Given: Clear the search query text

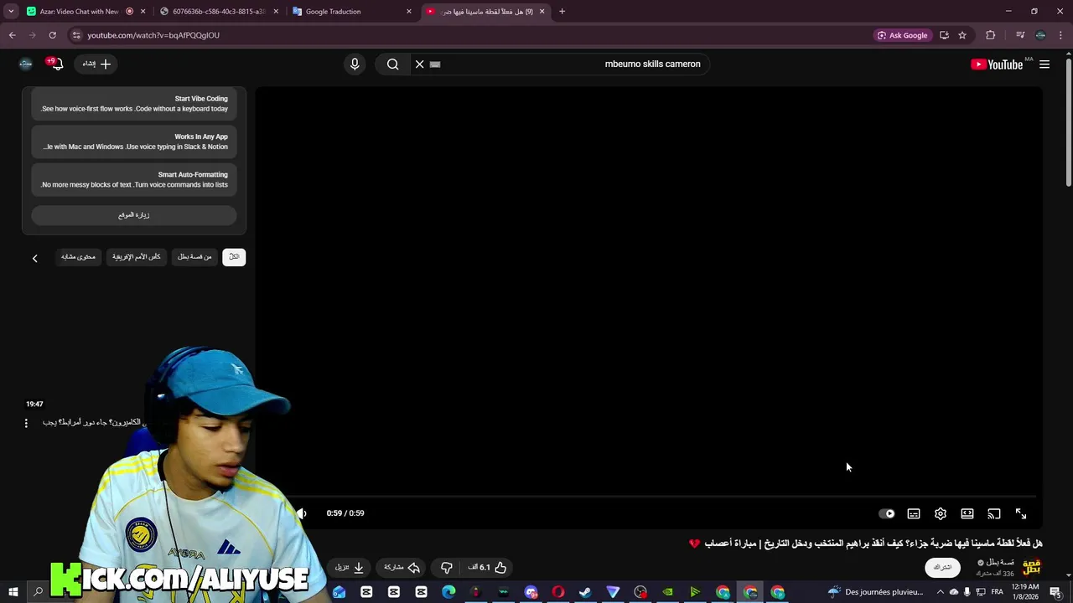Looking at the screenshot, I should (420, 64).
